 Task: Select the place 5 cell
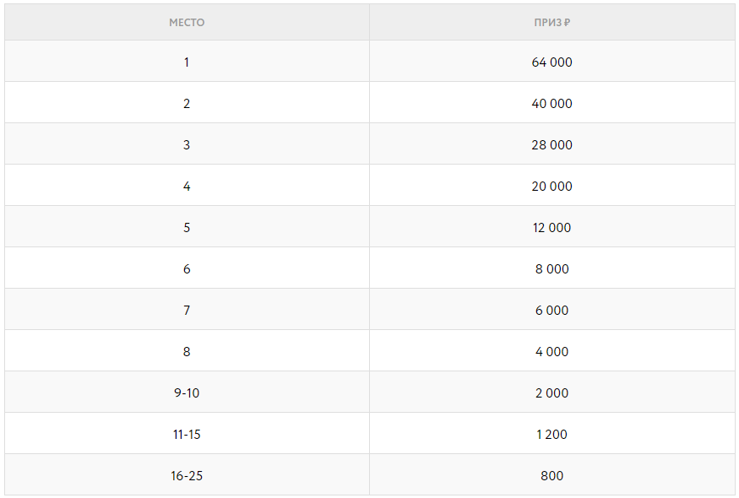[x=187, y=228]
